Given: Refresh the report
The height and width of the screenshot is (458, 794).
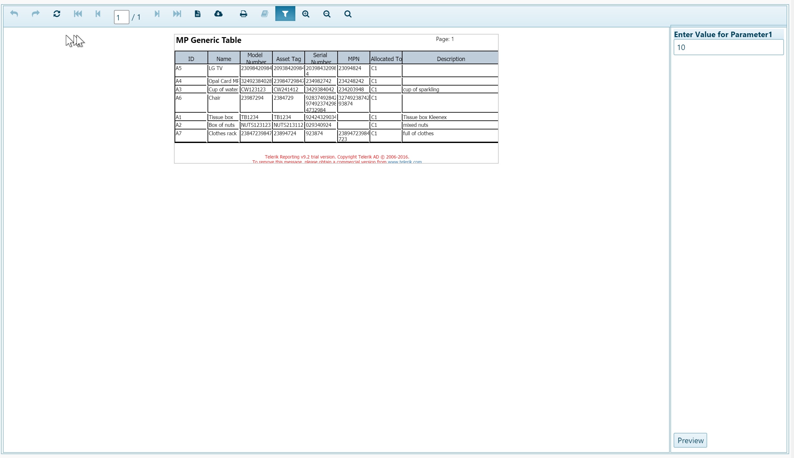Looking at the screenshot, I should tap(57, 14).
